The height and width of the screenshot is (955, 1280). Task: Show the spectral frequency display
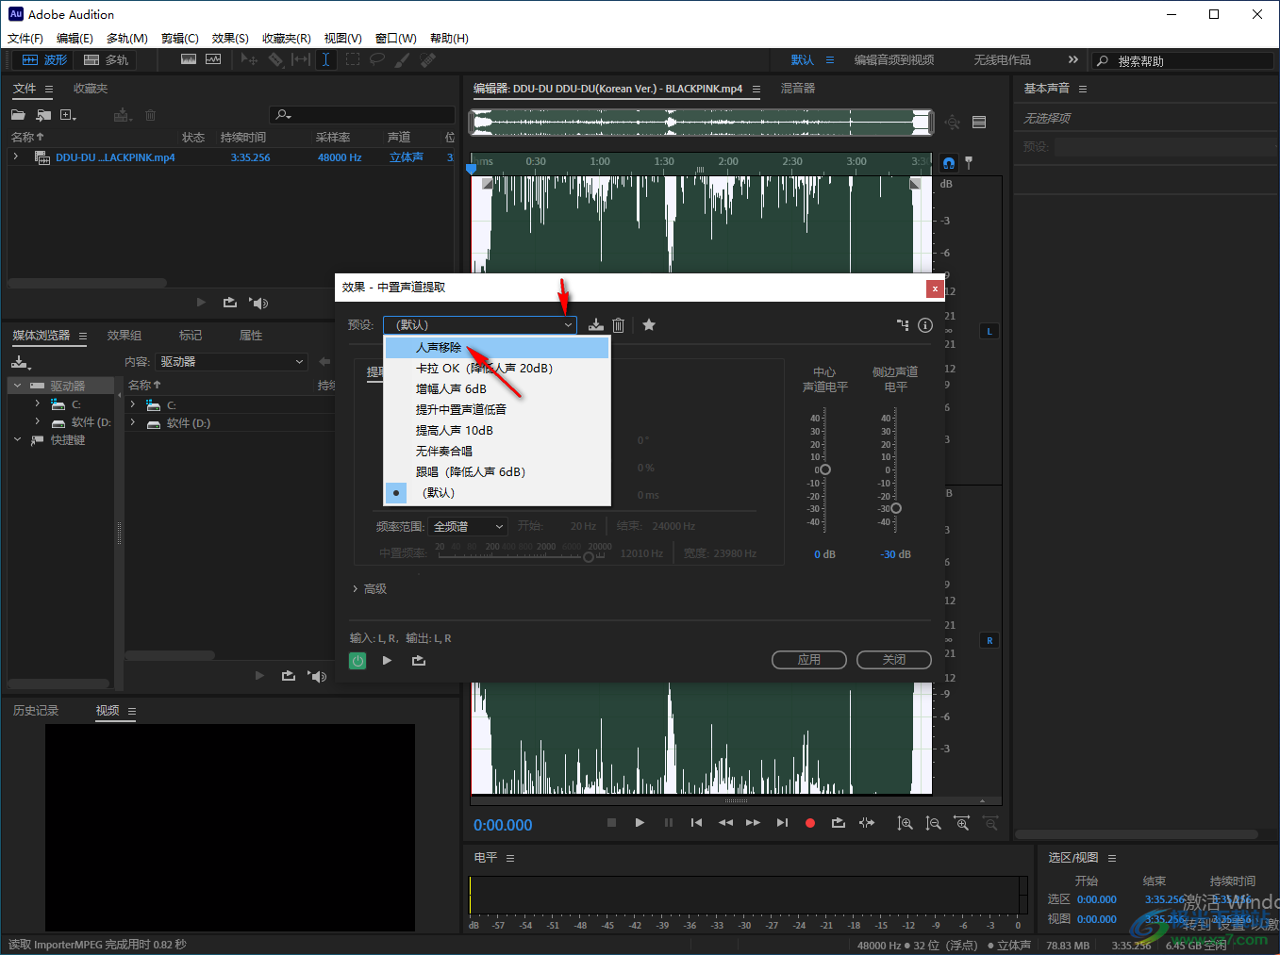coord(189,59)
